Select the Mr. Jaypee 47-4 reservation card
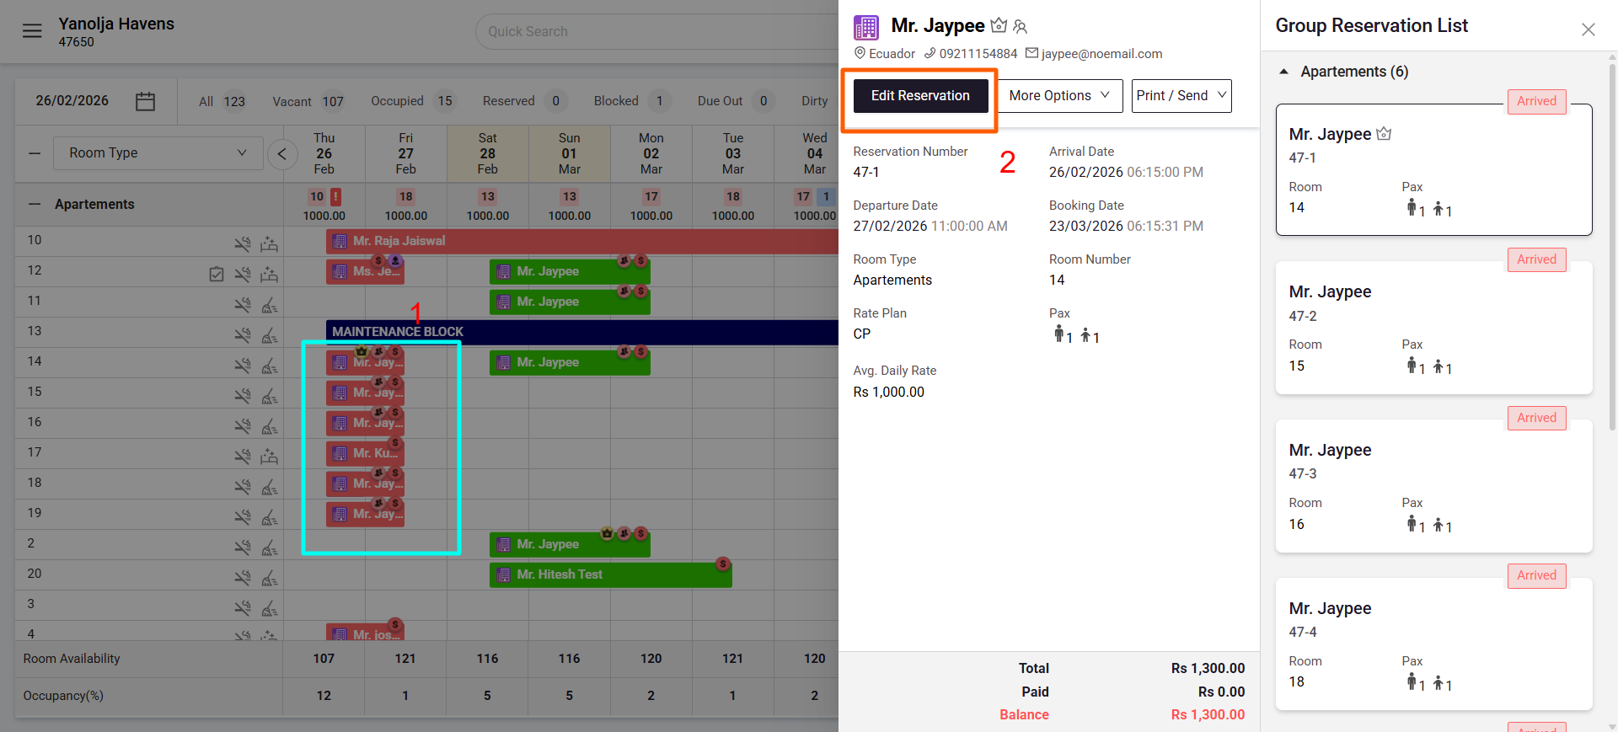1618x732 pixels. pyautogui.click(x=1433, y=644)
